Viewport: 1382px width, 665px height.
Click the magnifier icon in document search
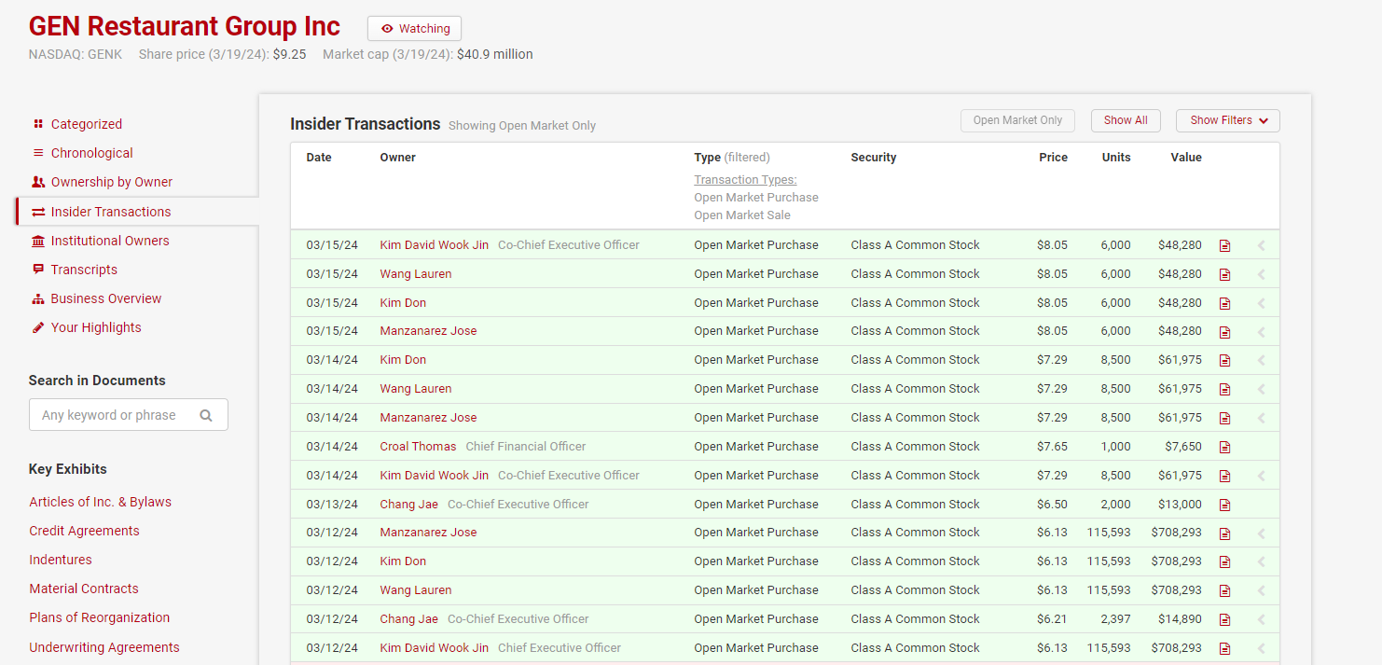[206, 416]
